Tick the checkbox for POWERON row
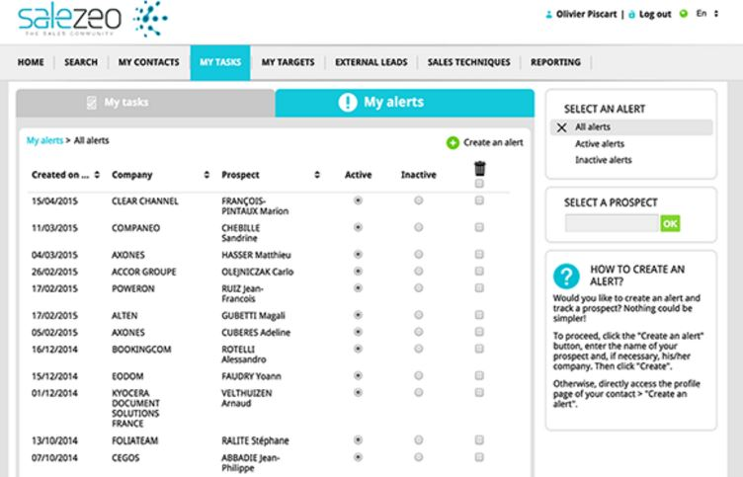The width and height of the screenshot is (743, 477). click(x=479, y=288)
